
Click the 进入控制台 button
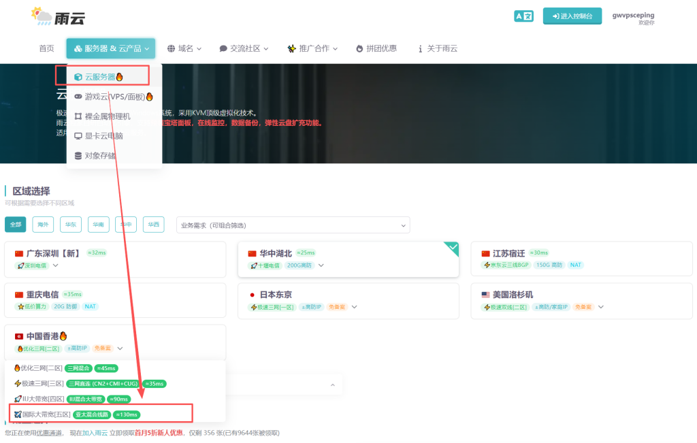point(572,15)
